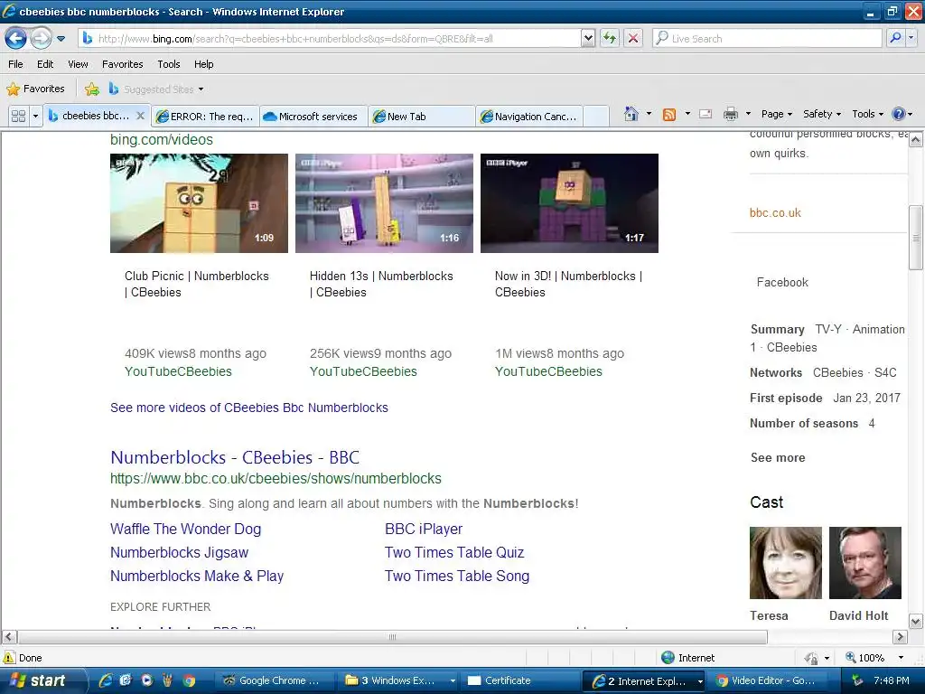Image resolution: width=925 pixels, height=694 pixels.
Task: Open the BBC iPlayer link
Action: [424, 529]
